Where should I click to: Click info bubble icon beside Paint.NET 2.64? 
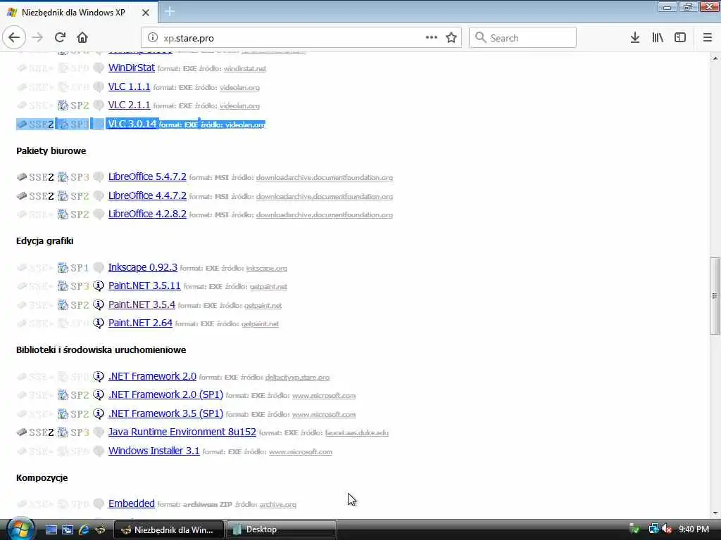click(x=98, y=323)
